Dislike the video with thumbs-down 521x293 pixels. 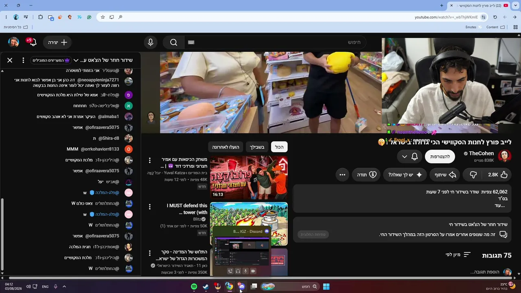coord(473,175)
